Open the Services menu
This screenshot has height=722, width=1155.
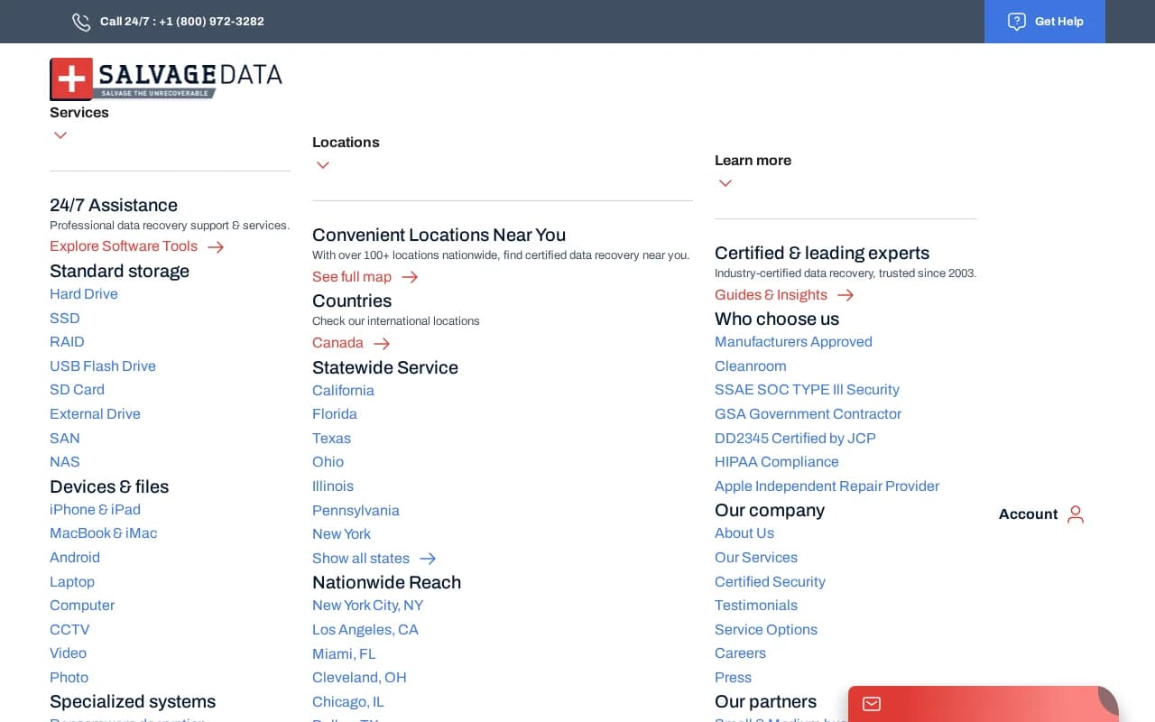(79, 112)
